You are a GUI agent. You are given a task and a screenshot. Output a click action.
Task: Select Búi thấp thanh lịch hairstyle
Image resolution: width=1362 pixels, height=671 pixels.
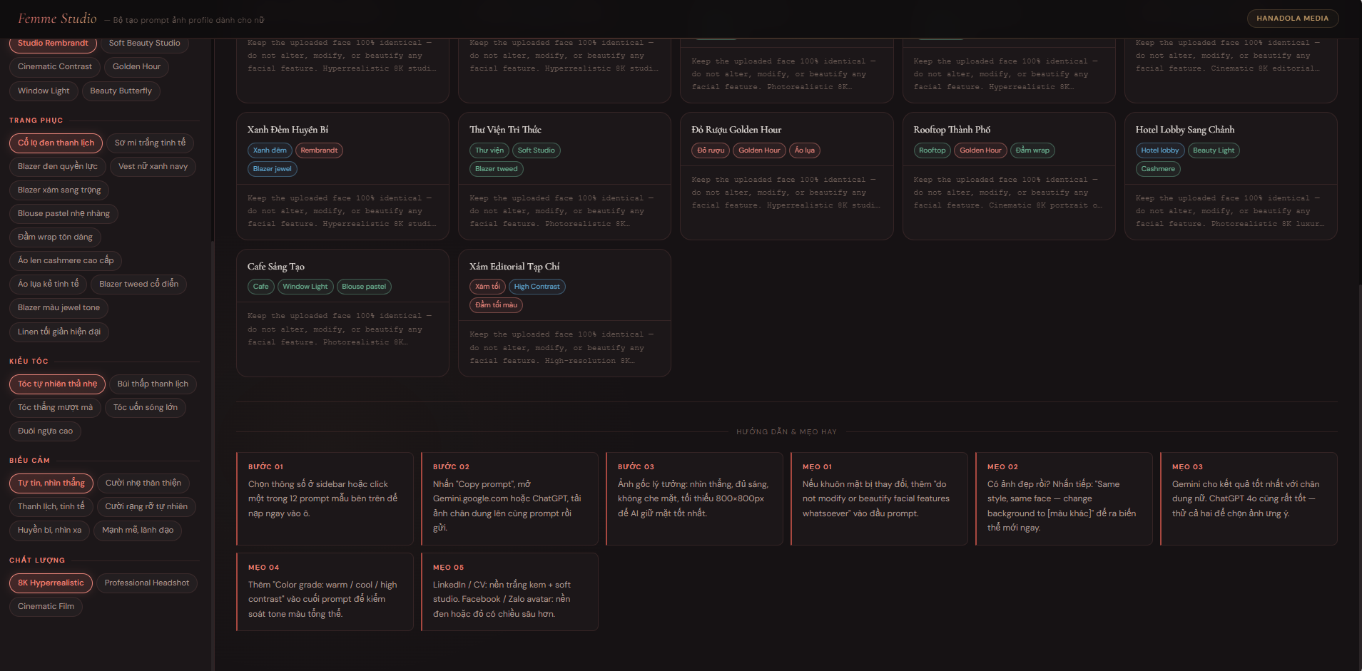tap(153, 384)
